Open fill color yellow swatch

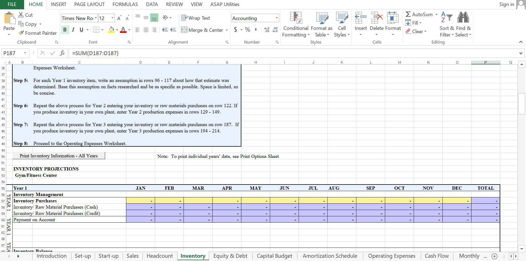click(x=111, y=30)
